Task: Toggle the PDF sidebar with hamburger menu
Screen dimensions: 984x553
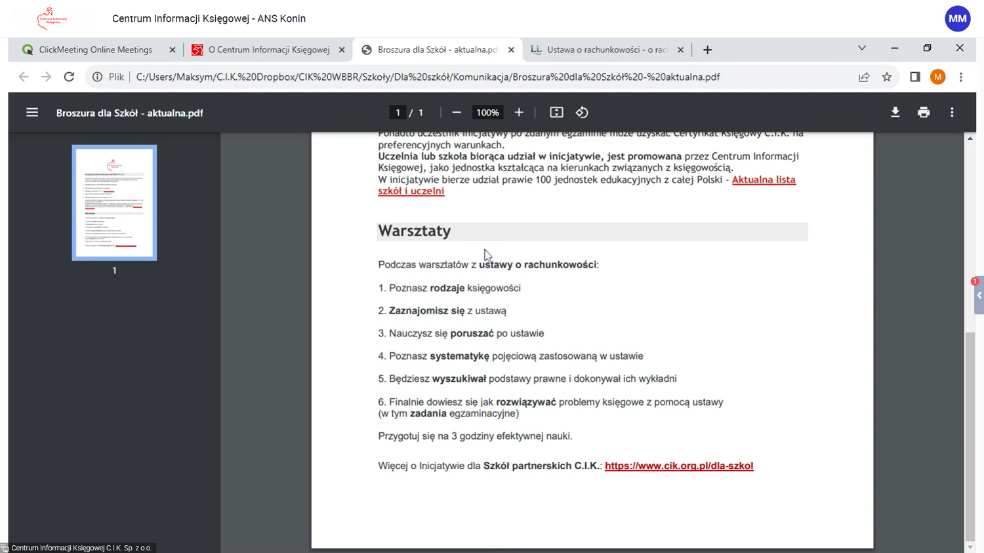Action: [32, 112]
